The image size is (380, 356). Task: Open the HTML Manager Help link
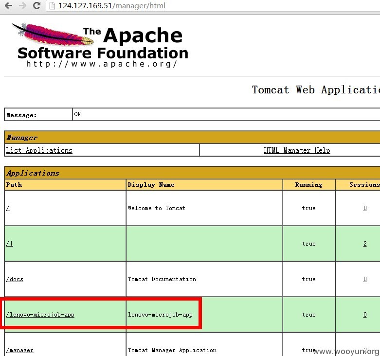[x=297, y=150]
